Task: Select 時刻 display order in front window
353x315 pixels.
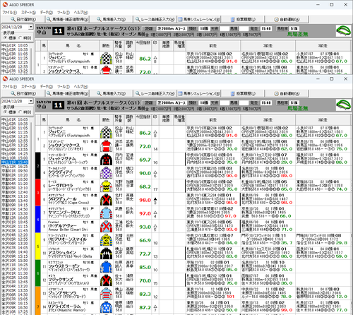Action: [x=20, y=112]
